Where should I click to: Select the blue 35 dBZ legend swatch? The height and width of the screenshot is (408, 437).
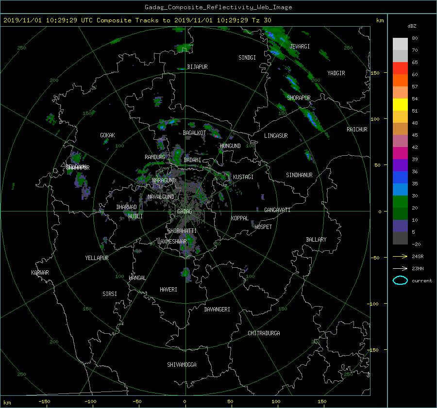pyautogui.click(x=400, y=178)
